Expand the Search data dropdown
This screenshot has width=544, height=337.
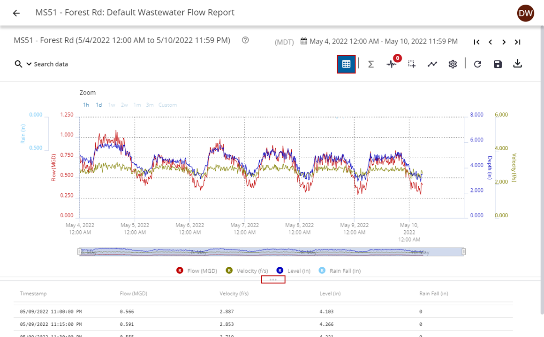(x=29, y=64)
